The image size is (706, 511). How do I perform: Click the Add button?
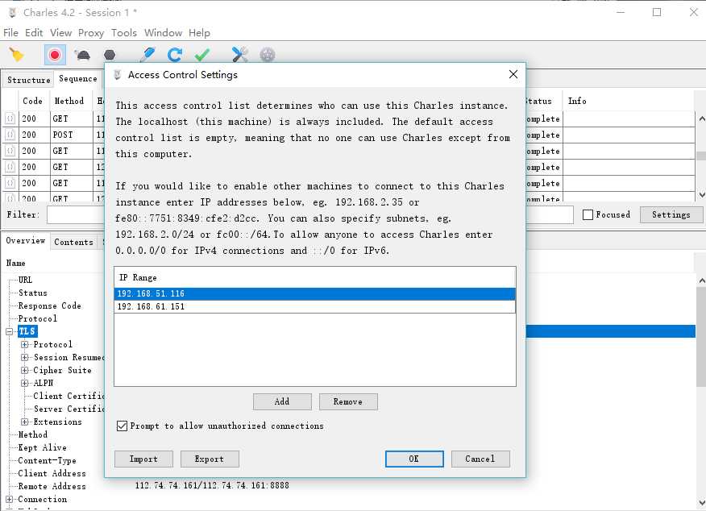(x=282, y=401)
